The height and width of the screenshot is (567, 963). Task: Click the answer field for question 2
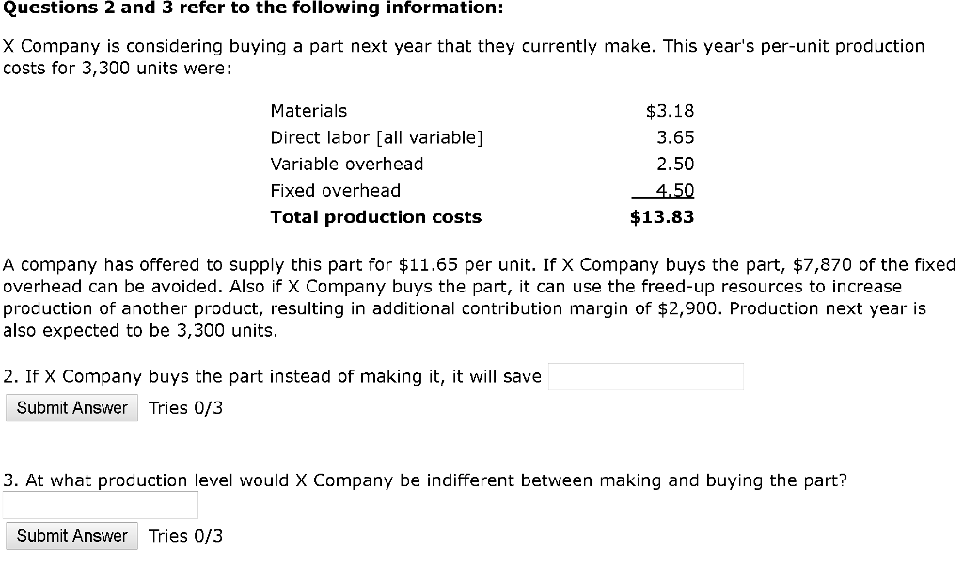(x=645, y=377)
